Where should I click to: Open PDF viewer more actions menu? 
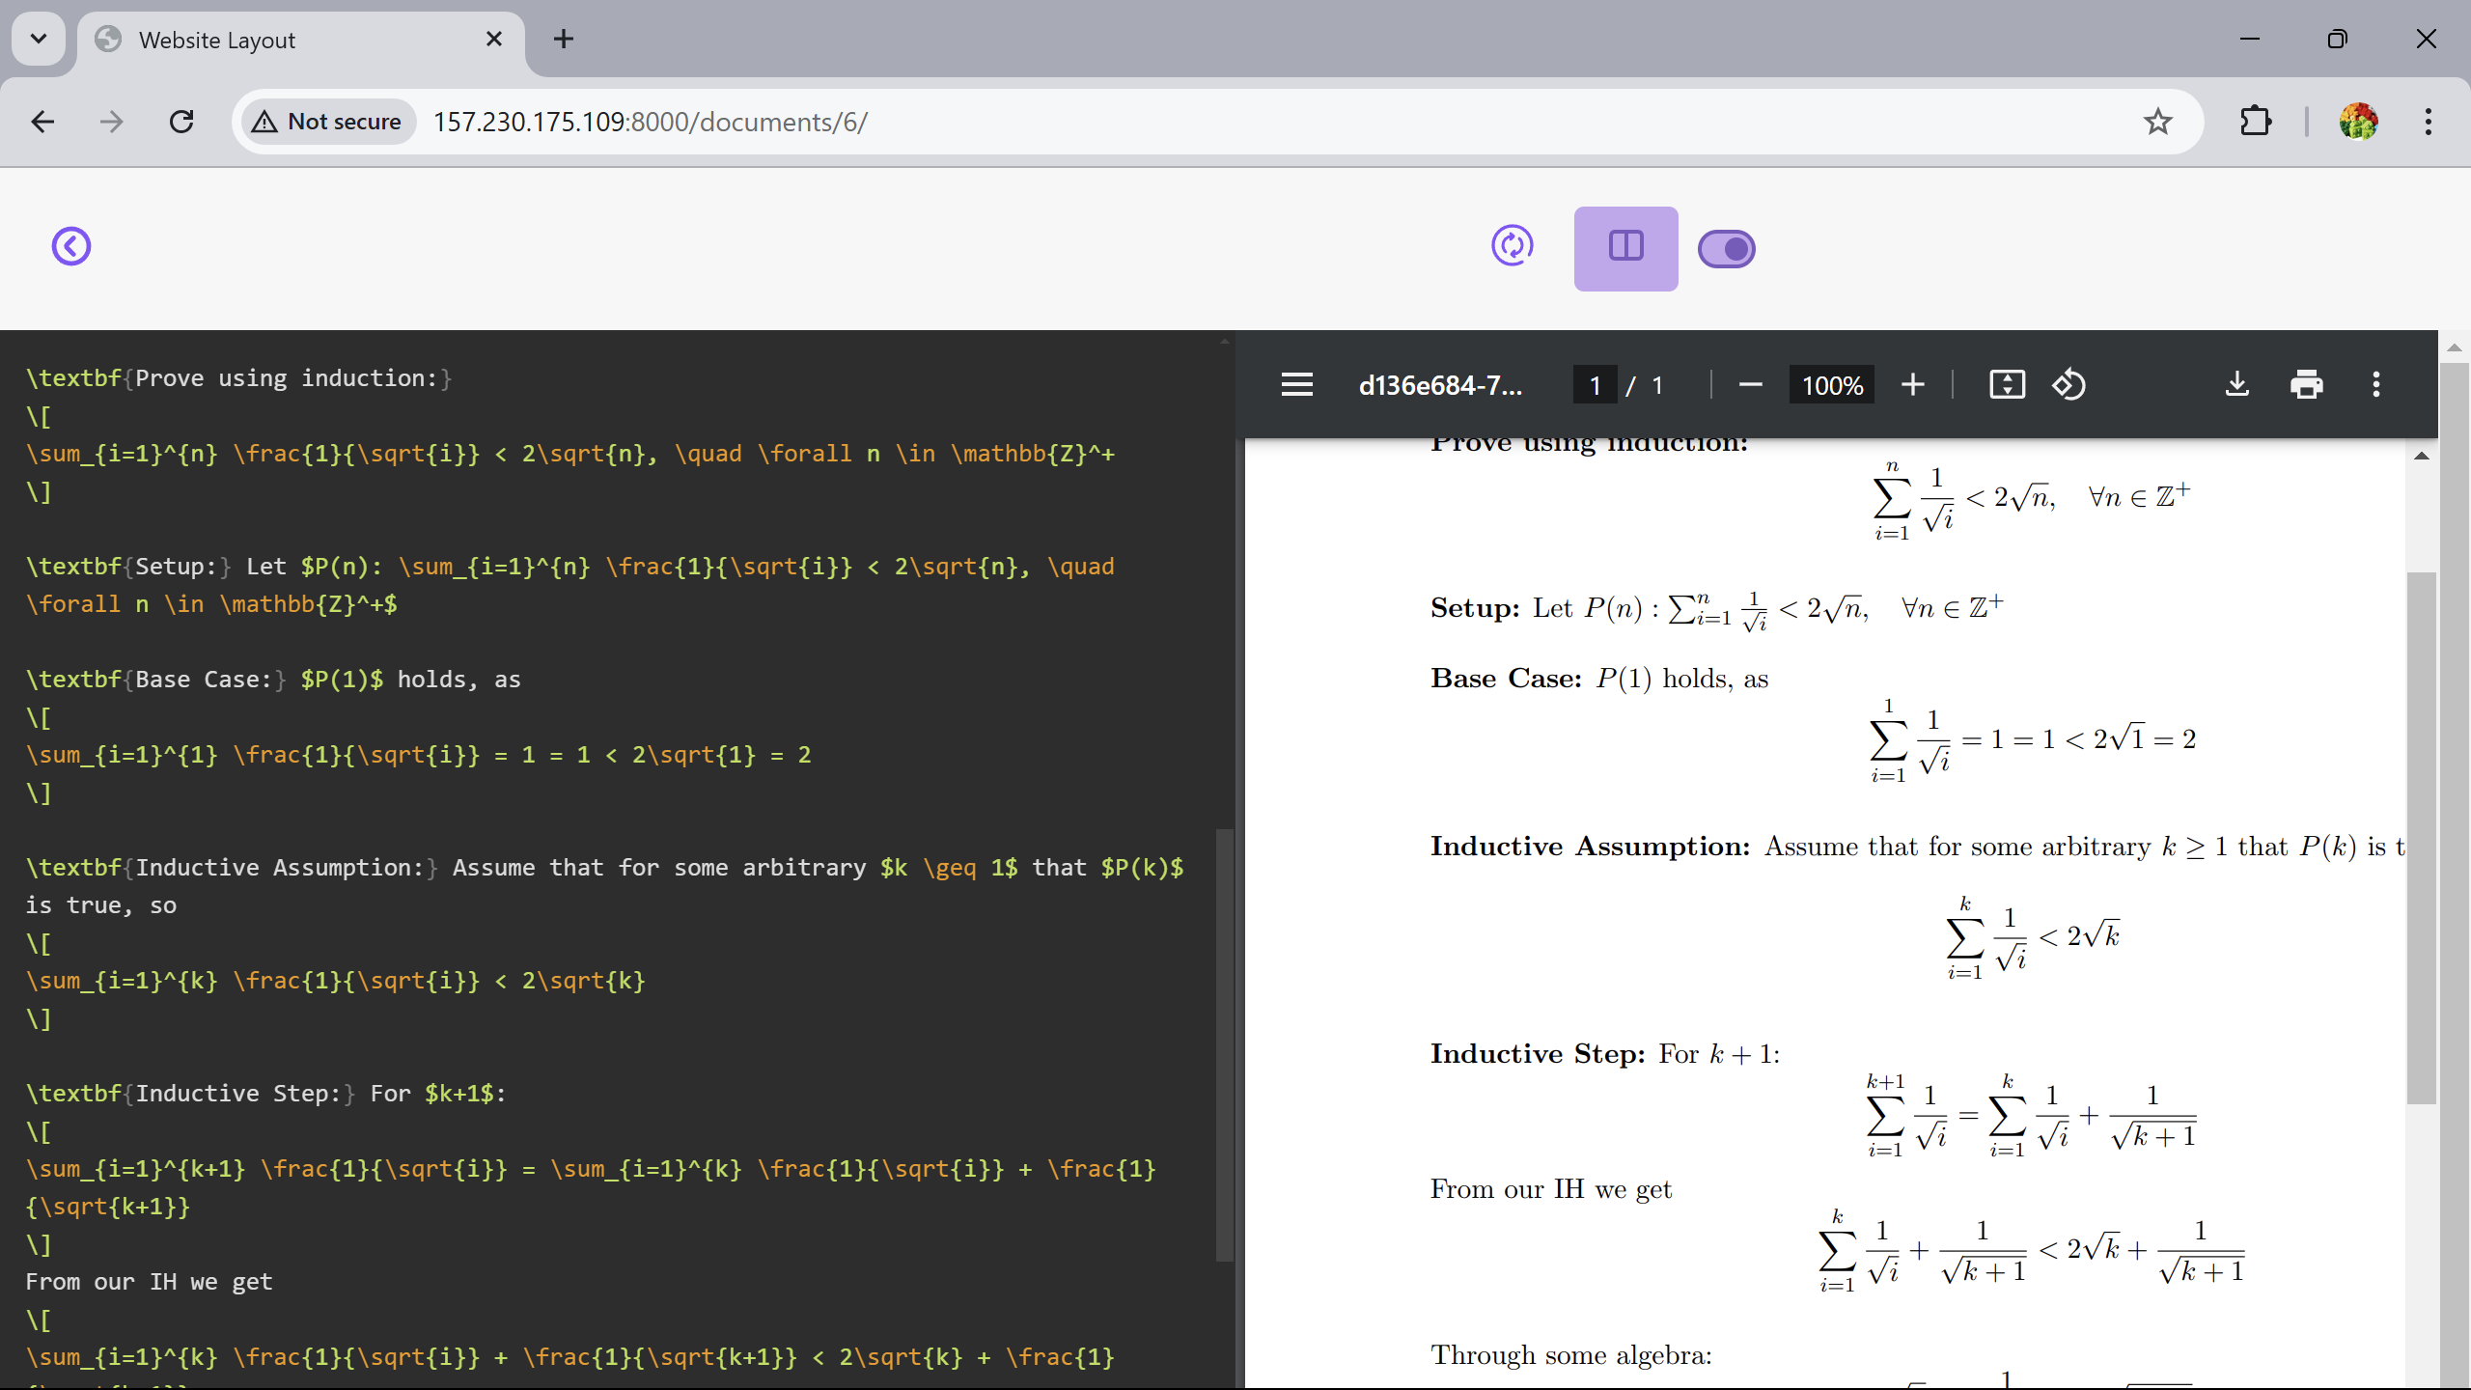(2375, 385)
